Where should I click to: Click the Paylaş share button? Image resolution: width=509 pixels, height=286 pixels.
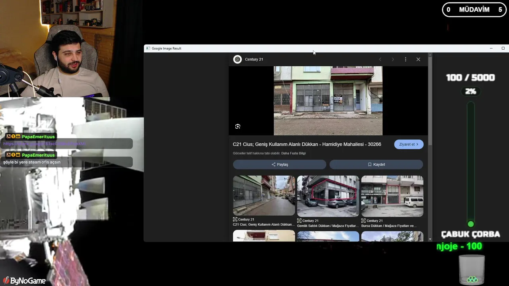pyautogui.click(x=280, y=164)
